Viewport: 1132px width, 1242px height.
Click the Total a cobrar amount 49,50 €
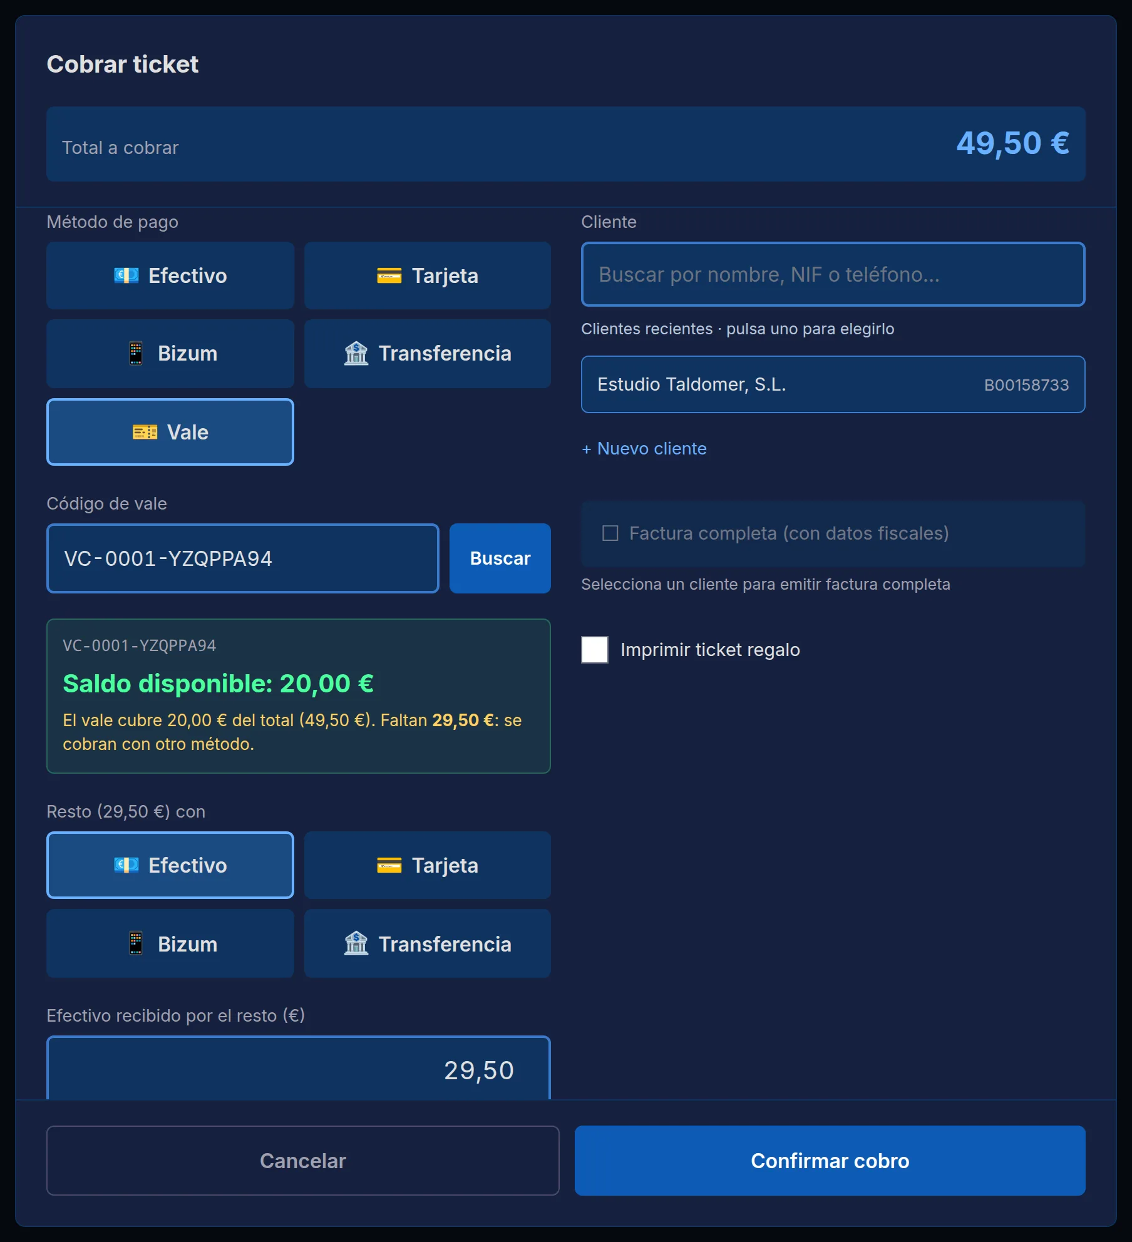tap(1013, 143)
